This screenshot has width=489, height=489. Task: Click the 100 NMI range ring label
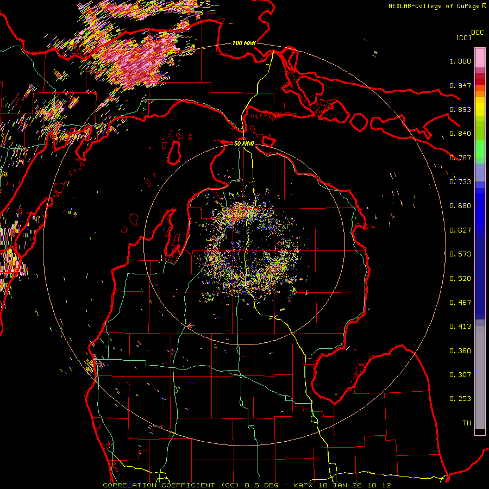click(244, 43)
